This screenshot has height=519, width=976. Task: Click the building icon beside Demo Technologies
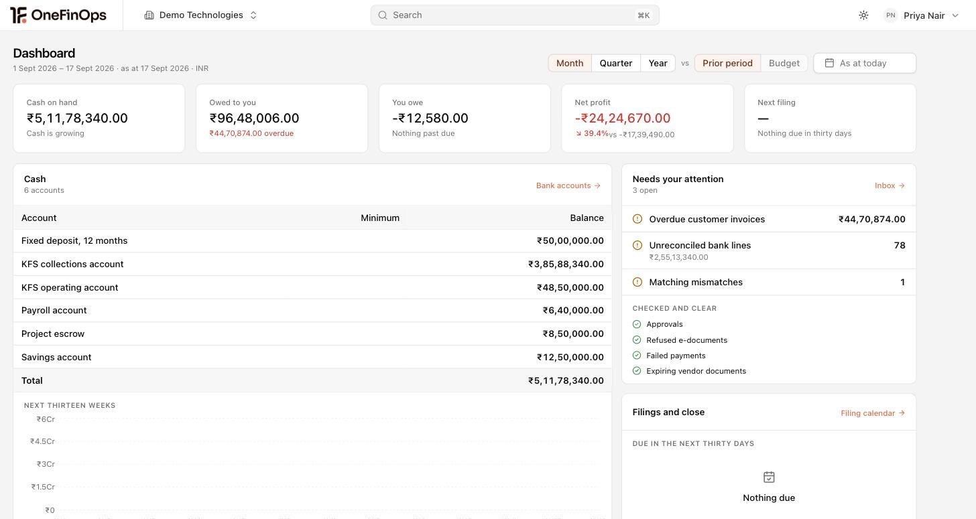pyautogui.click(x=149, y=15)
